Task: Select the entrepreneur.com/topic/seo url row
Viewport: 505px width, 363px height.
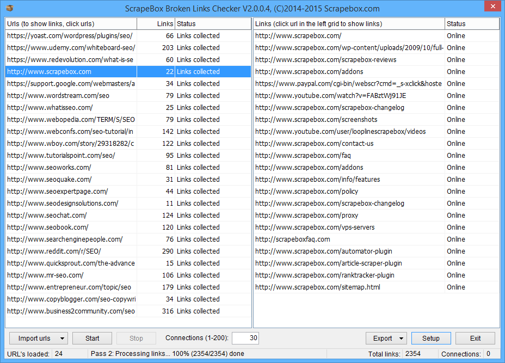Action: [128, 287]
